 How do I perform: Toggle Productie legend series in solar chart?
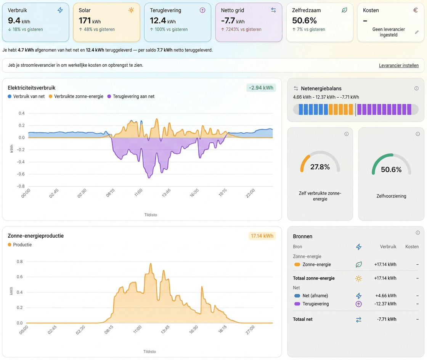pos(19,244)
